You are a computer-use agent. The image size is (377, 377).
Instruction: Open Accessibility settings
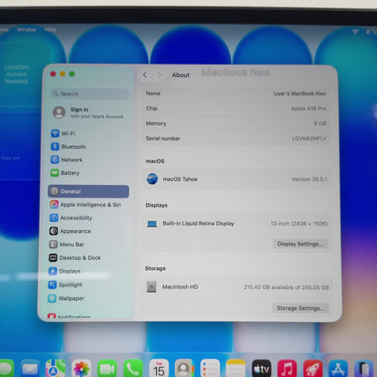pyautogui.click(x=71, y=217)
